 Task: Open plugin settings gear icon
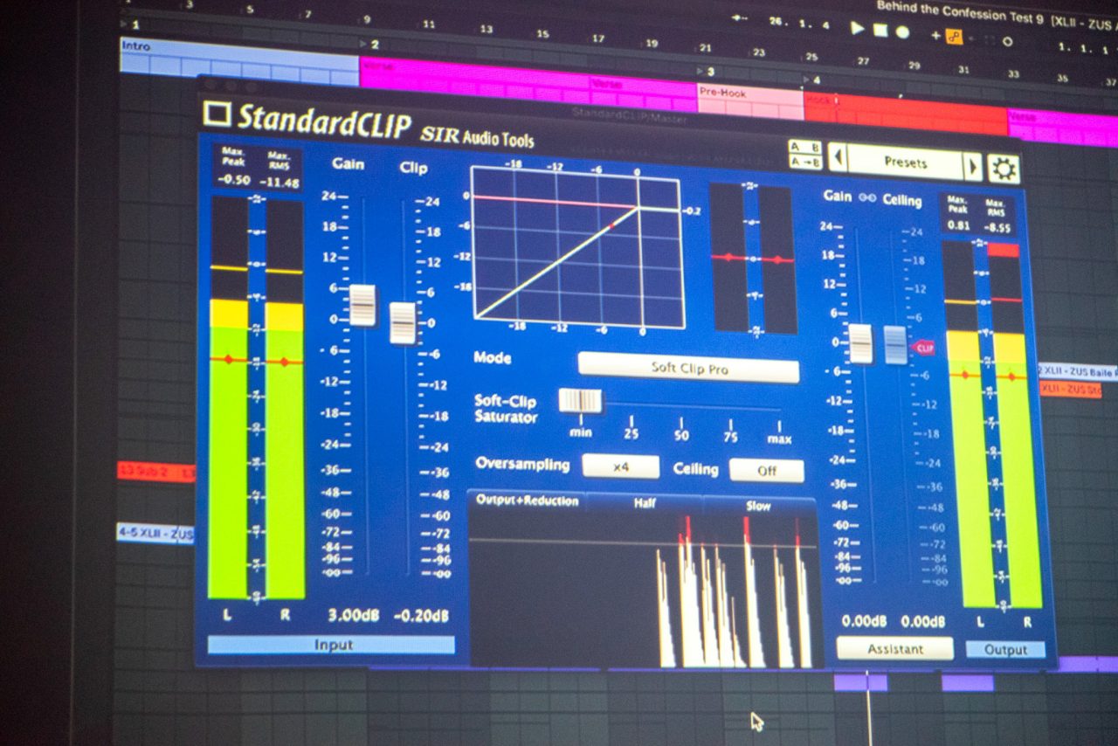(1004, 168)
